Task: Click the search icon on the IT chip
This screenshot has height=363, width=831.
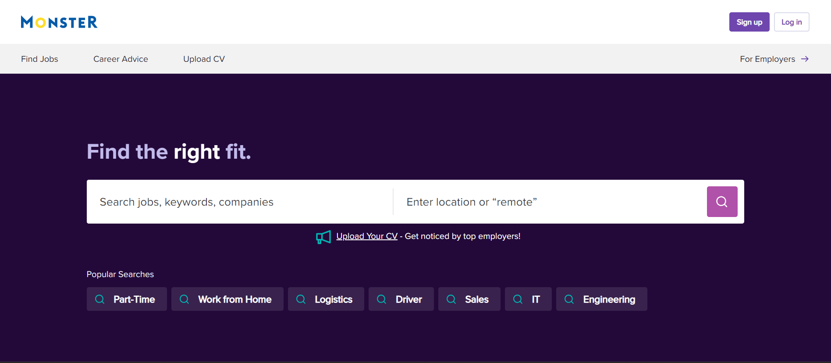Action: pyautogui.click(x=518, y=299)
